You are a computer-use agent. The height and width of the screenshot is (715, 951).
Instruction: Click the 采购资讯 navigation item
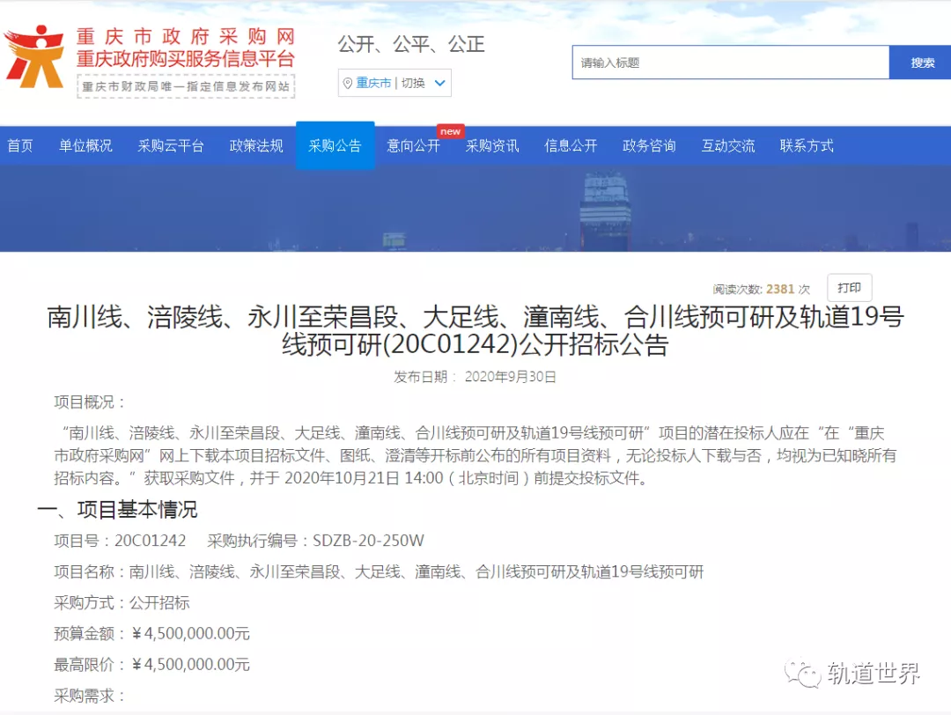coord(492,145)
